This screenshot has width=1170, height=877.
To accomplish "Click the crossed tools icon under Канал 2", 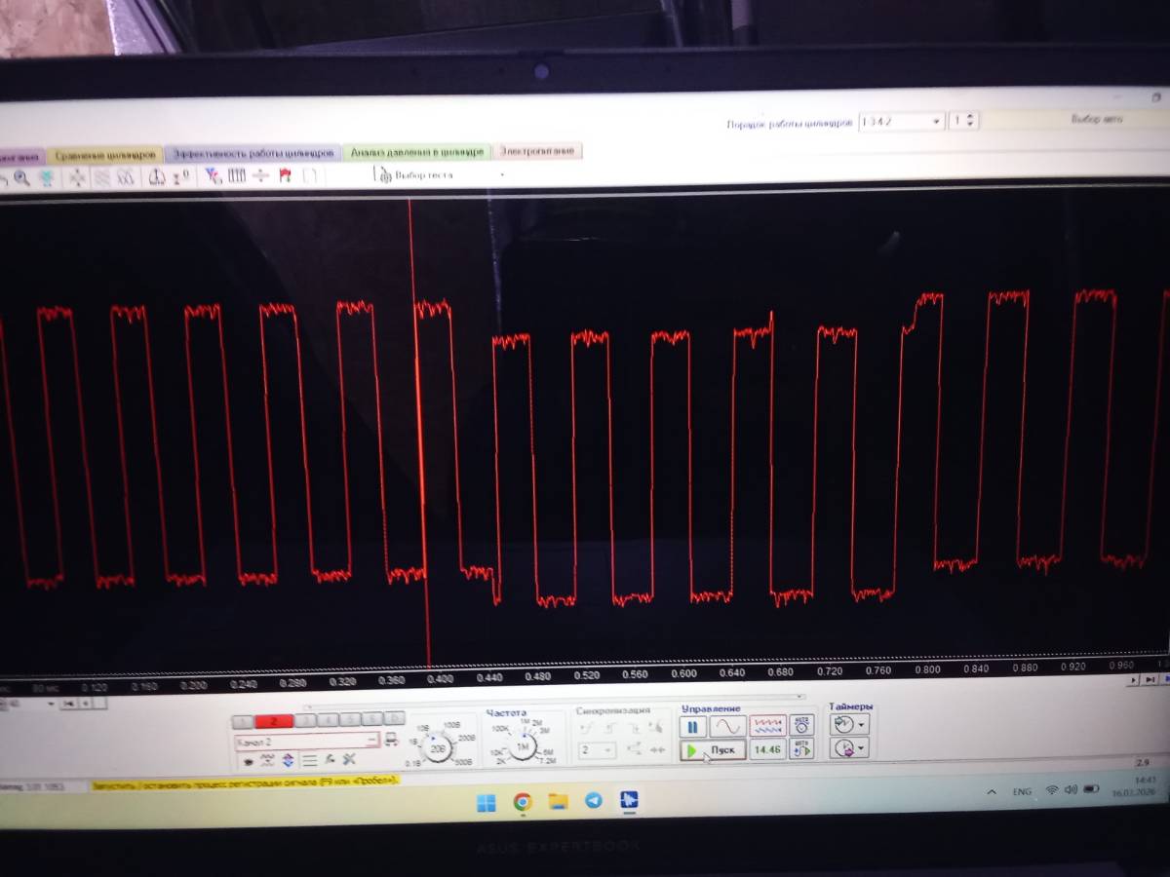I will click(x=348, y=760).
